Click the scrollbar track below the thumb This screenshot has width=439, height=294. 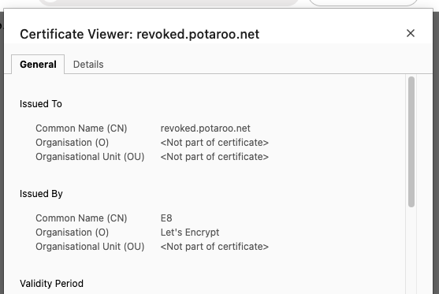411,251
